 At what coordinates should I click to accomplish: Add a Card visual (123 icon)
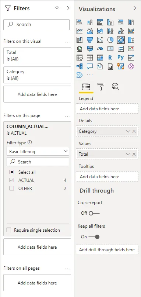point(110,49)
